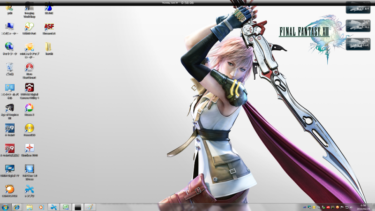Select the red ASF desktop icon
This screenshot has width=375, height=211.
pos(49,27)
